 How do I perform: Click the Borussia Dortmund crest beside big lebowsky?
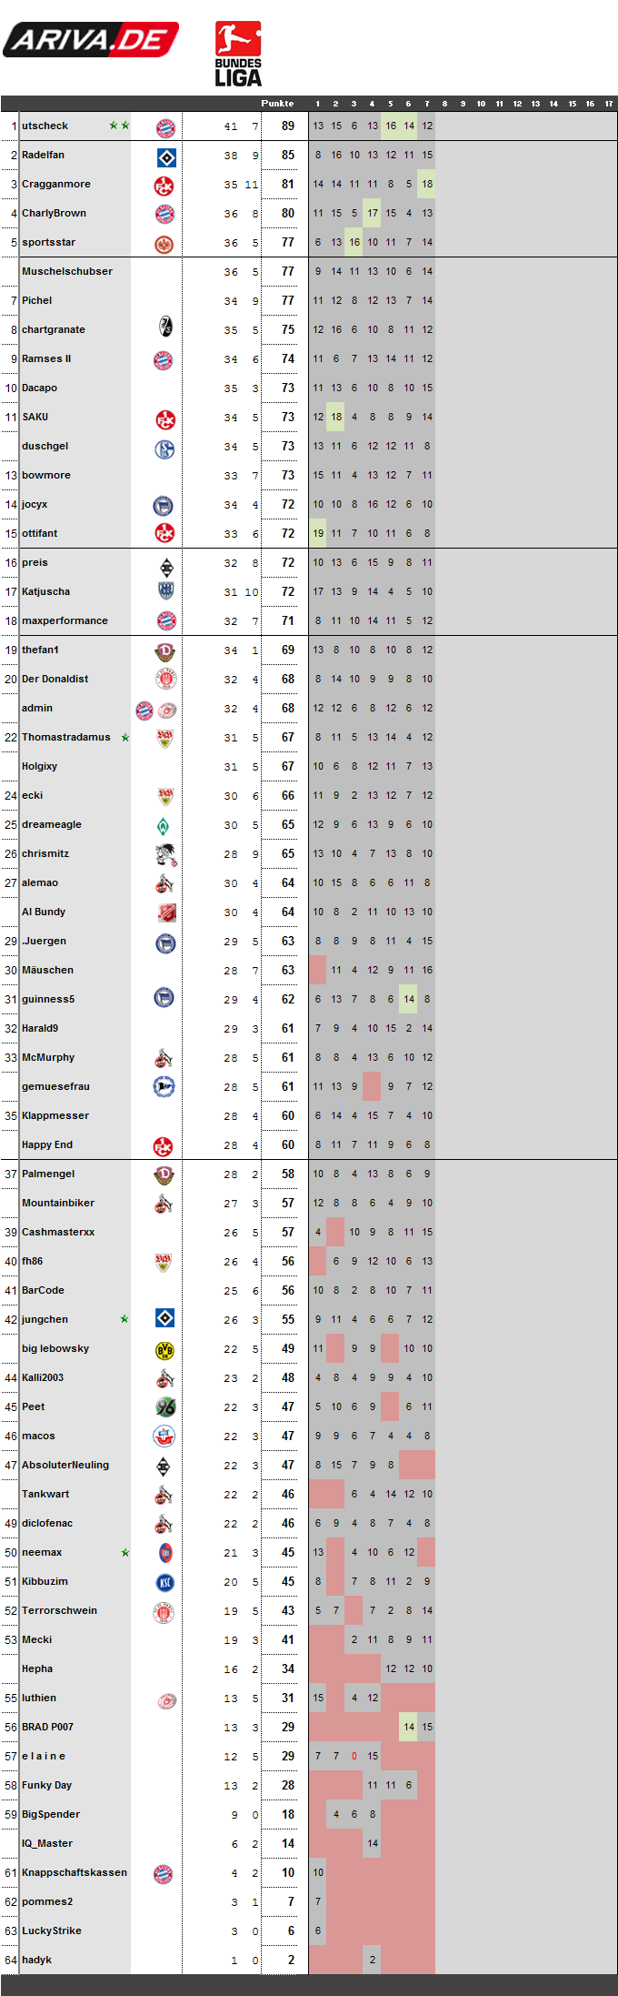point(164,1350)
